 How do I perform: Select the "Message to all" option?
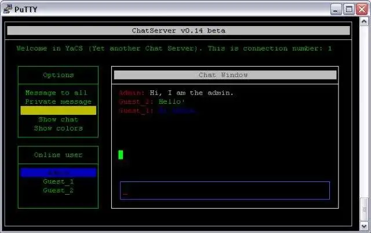tap(56, 93)
